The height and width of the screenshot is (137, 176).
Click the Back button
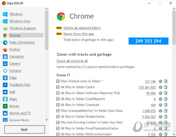click(x=24, y=130)
